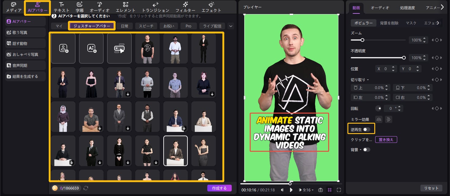Image resolution: width=450 pixels, height=196 pixels.
Task: Add keyframe for 切り取り
Action: (x=437, y=80)
